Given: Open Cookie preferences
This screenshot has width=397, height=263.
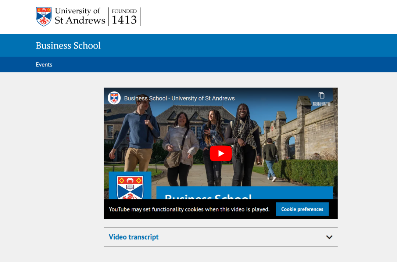Looking at the screenshot, I should [x=302, y=209].
